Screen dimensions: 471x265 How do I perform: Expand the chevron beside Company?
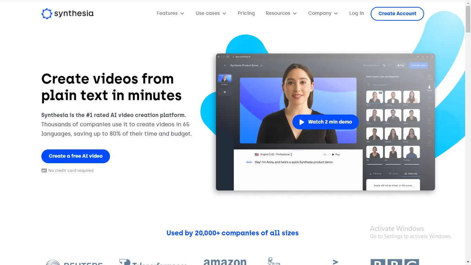pyautogui.click(x=336, y=13)
